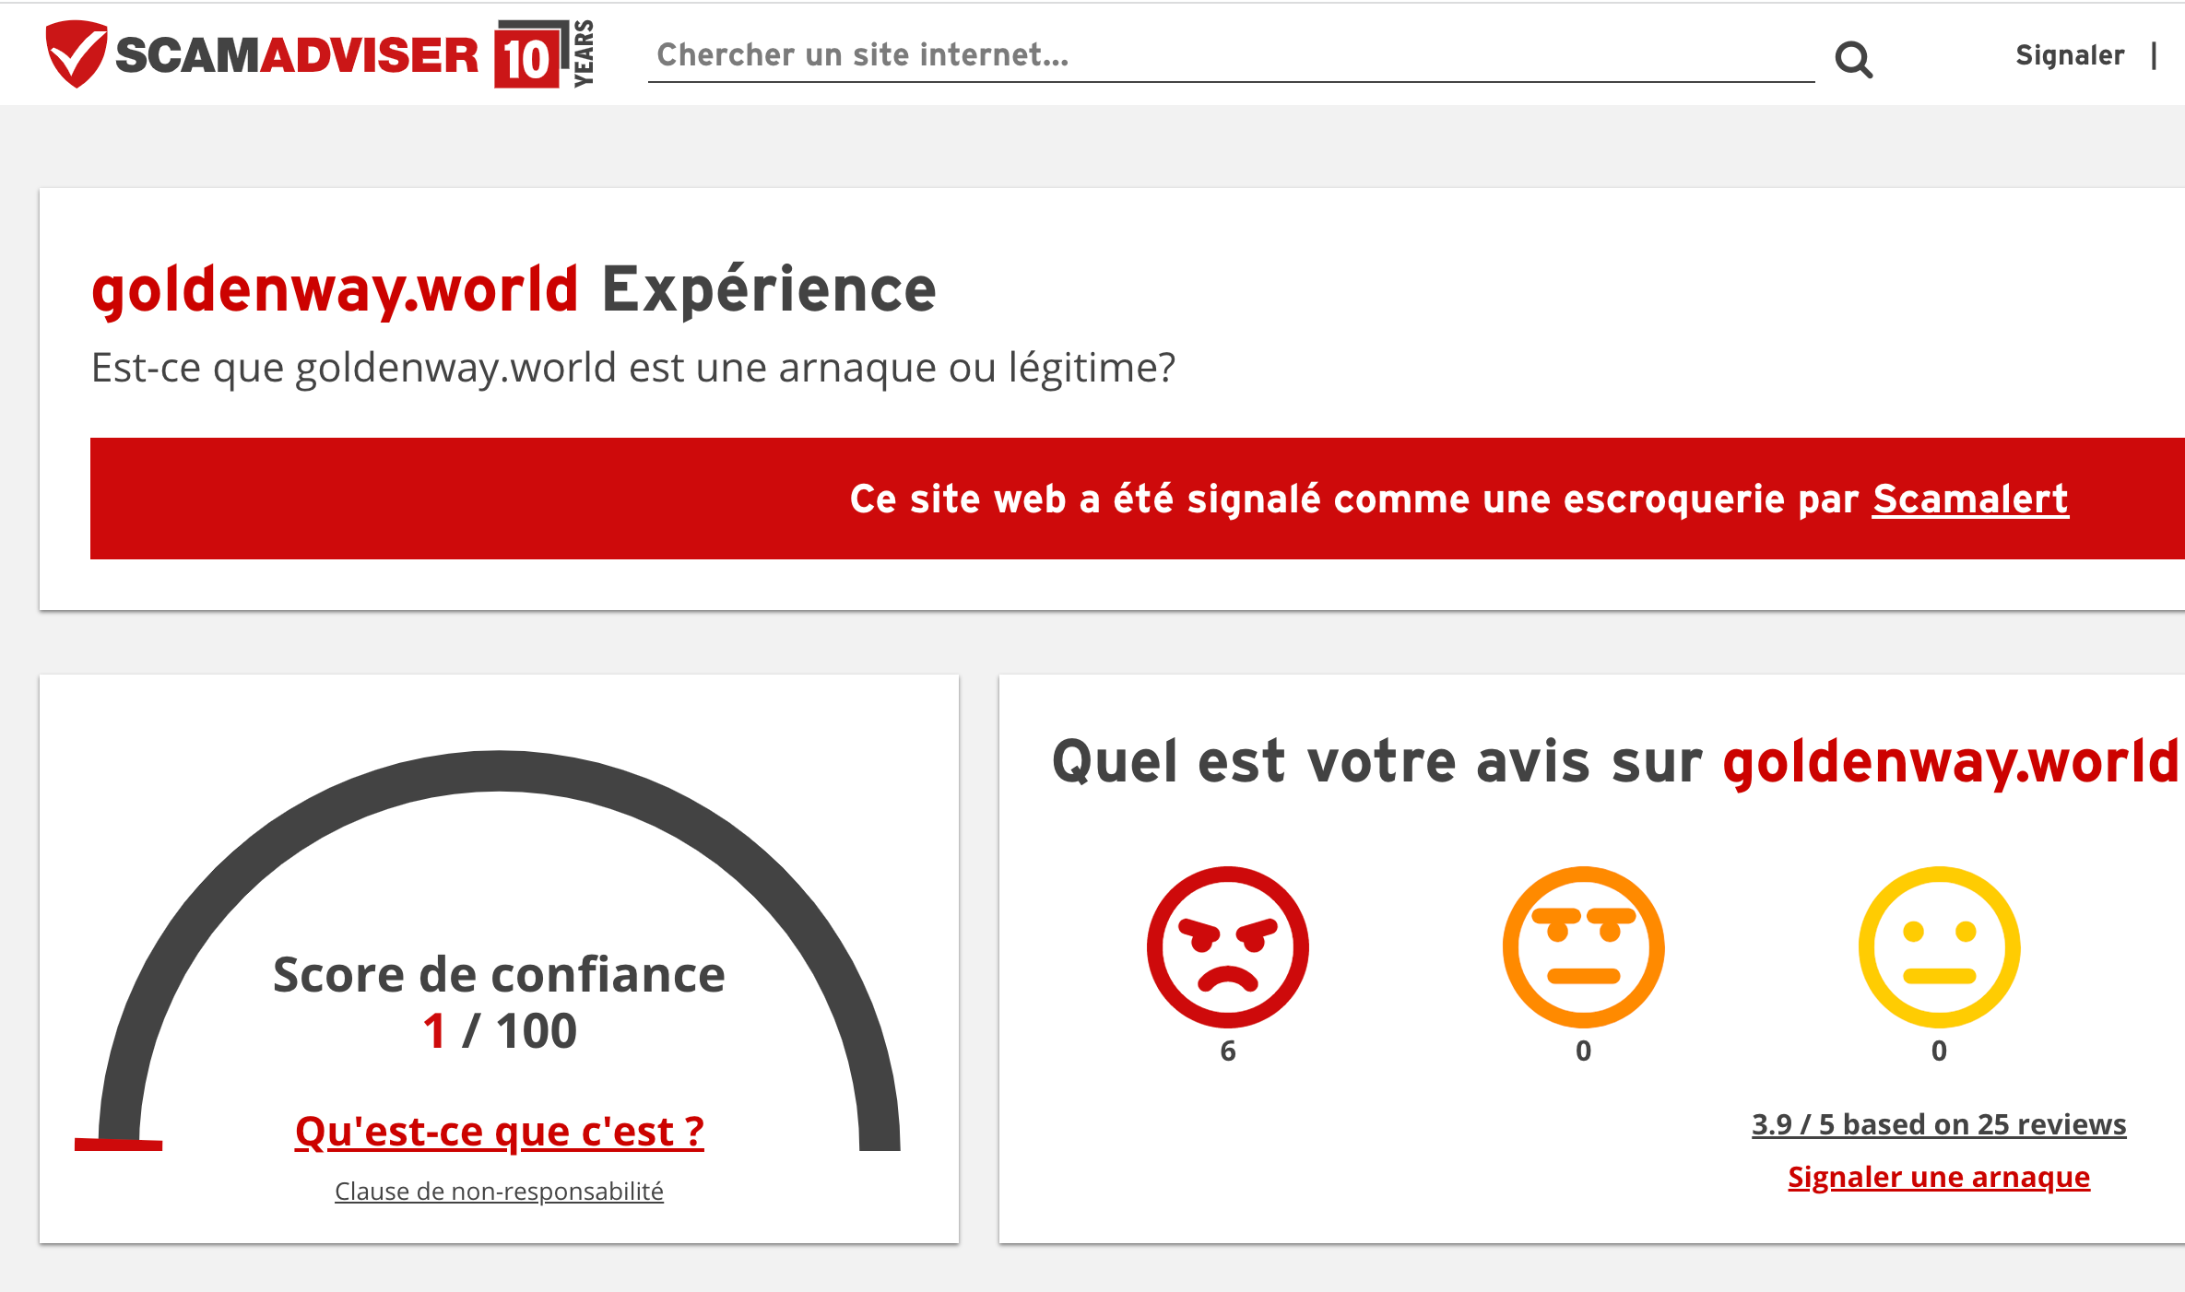Image resolution: width=2185 pixels, height=1292 pixels.
Task: Click 'Est-ce que goldenway.world est une arnaque' text
Action: coord(632,368)
